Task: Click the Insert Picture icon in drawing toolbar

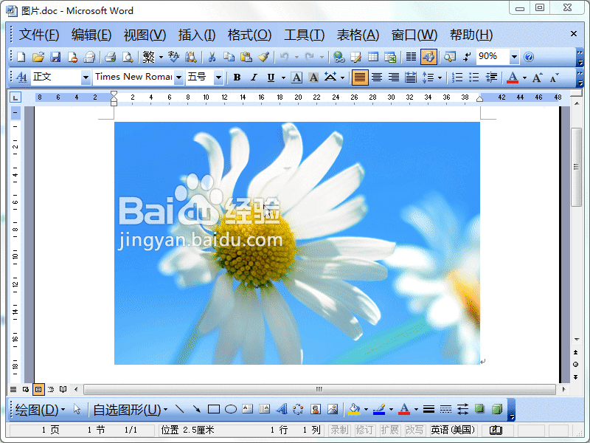Action: tap(333, 409)
